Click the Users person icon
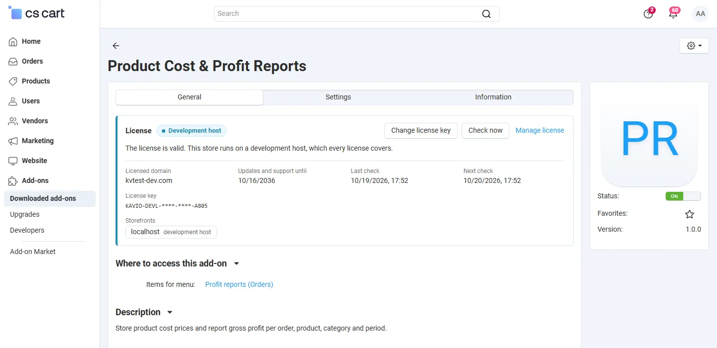The height and width of the screenshot is (348, 717). tap(13, 101)
